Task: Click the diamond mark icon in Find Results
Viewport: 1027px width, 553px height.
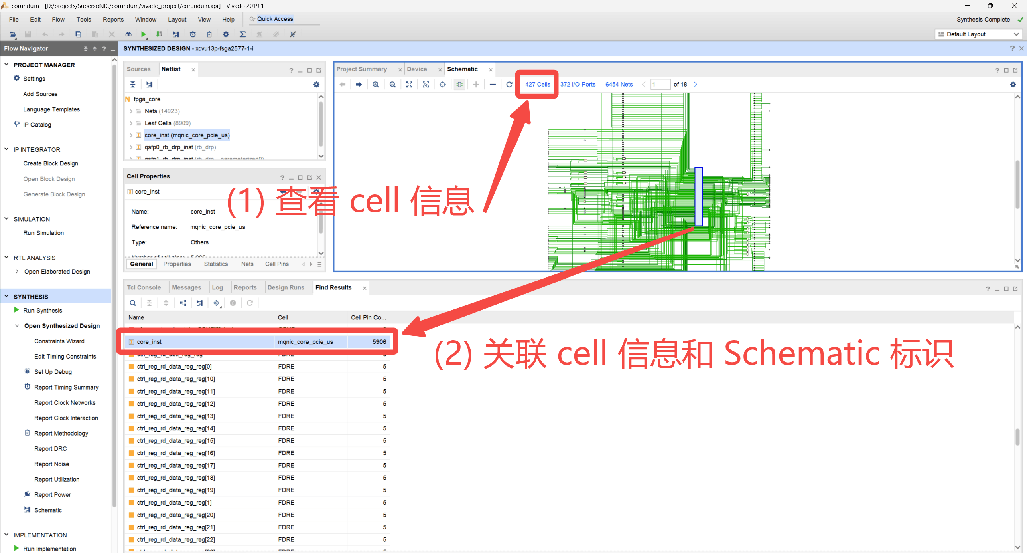Action: 217,303
